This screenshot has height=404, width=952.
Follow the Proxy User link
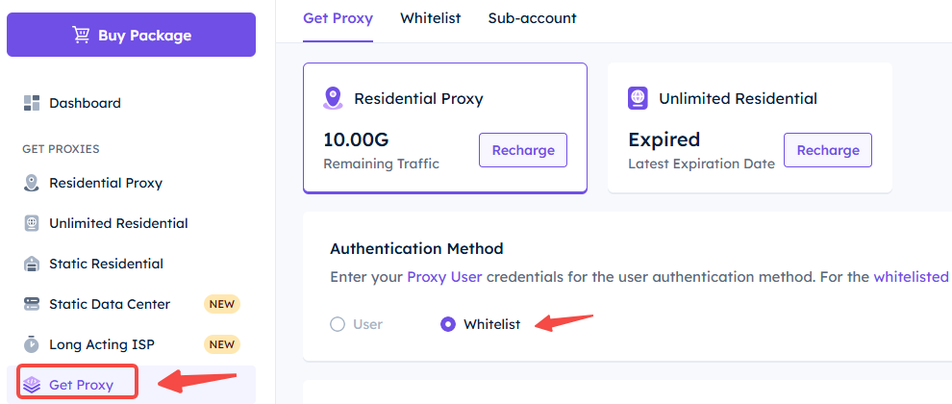(x=444, y=277)
